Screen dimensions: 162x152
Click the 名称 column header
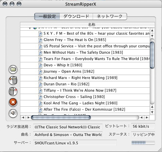pos(87,25)
